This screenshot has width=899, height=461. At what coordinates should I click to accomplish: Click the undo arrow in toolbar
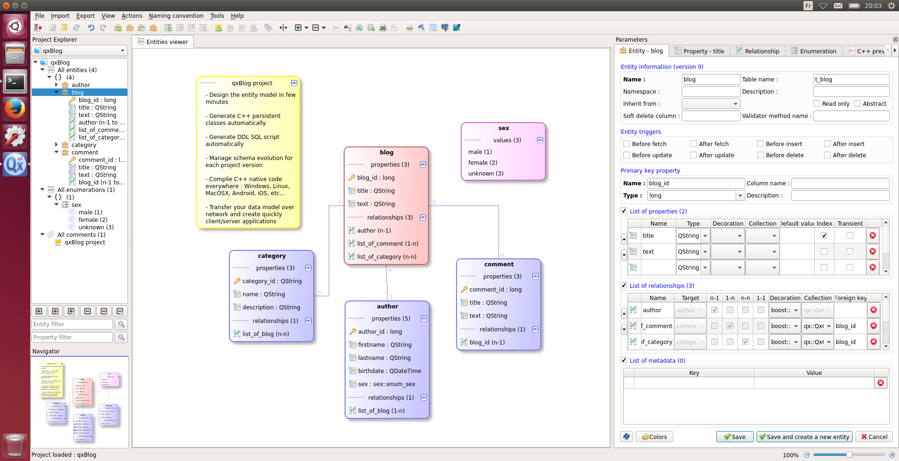pyautogui.click(x=91, y=28)
